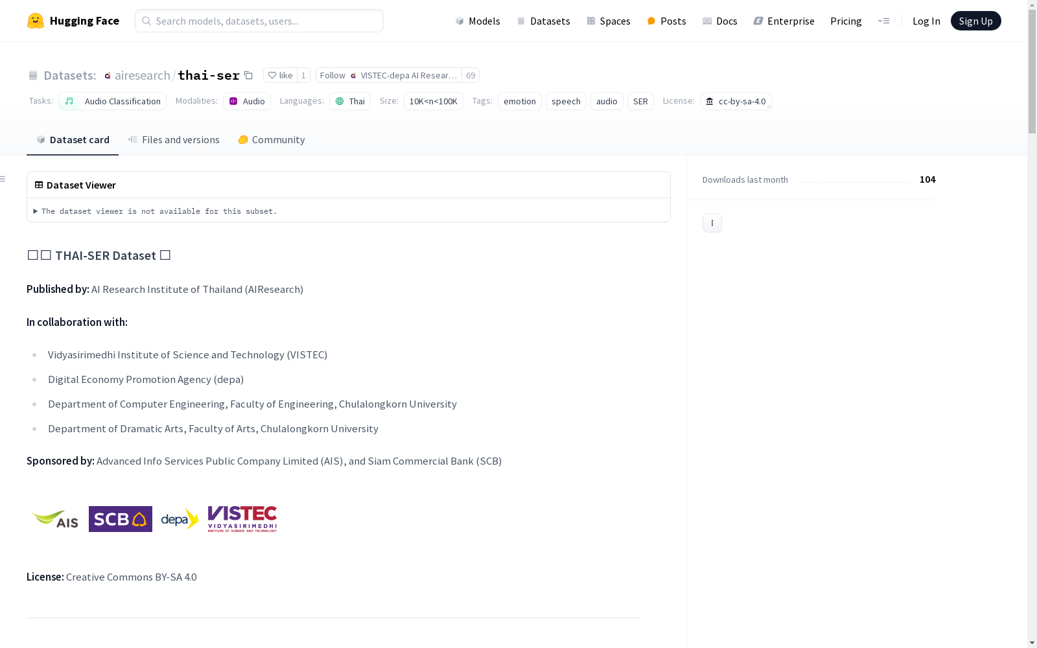Open the airesearch organization link
The width and height of the screenshot is (1037, 648).
point(143,75)
